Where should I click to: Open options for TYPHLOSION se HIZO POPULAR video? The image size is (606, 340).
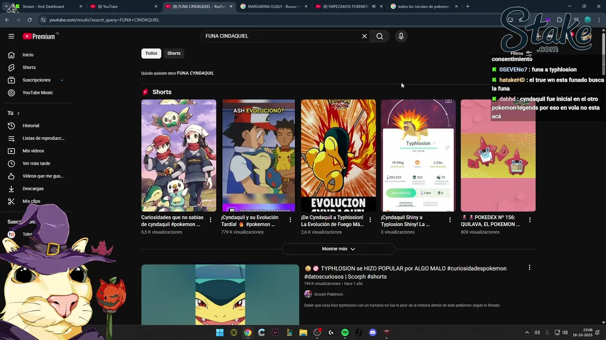[x=529, y=267]
